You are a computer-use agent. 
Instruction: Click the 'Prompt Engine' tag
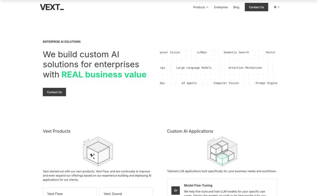(266, 83)
